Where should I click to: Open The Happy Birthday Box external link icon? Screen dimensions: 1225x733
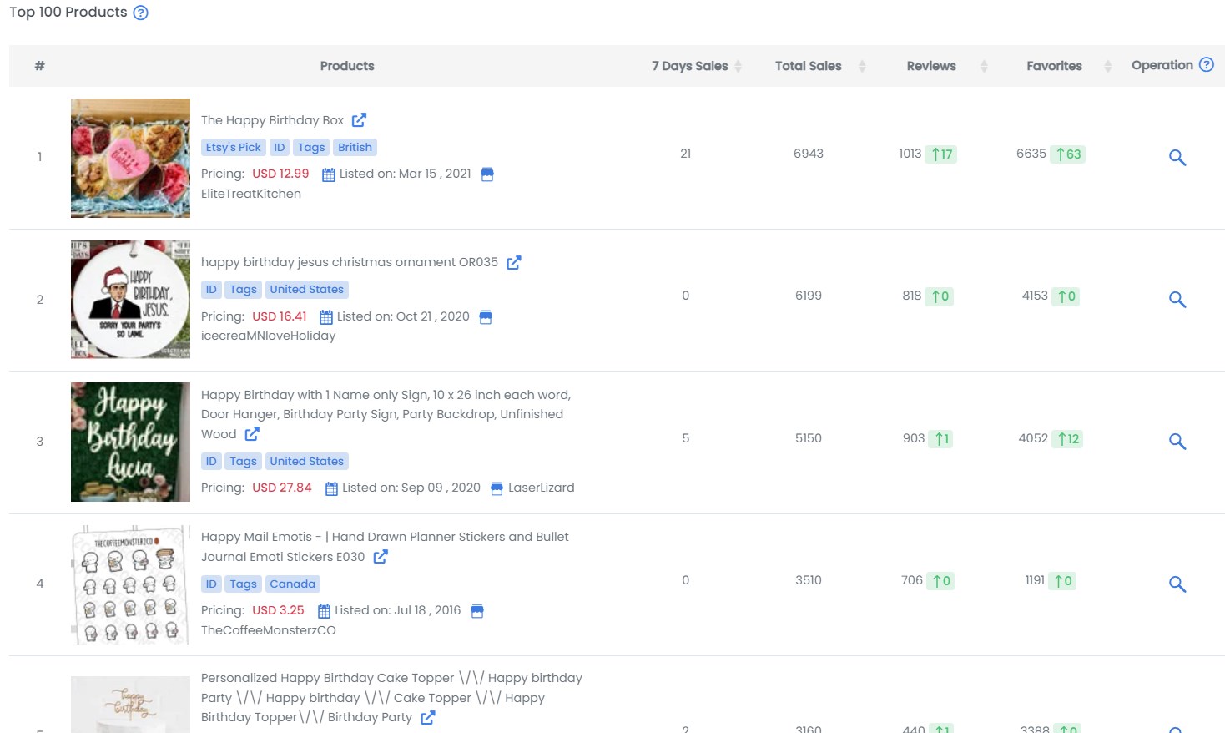coord(359,120)
